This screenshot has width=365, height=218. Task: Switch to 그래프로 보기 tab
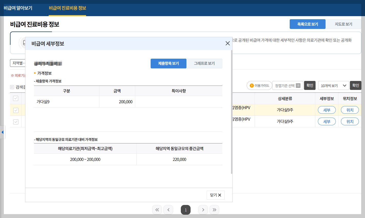pos(204,64)
